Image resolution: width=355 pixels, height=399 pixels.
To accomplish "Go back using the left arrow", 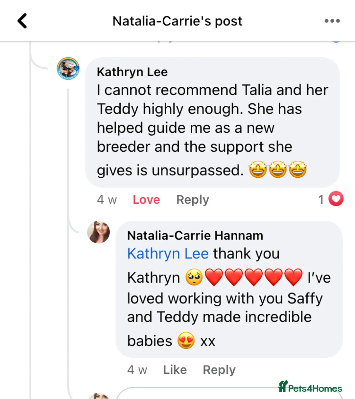I will tap(22, 20).
